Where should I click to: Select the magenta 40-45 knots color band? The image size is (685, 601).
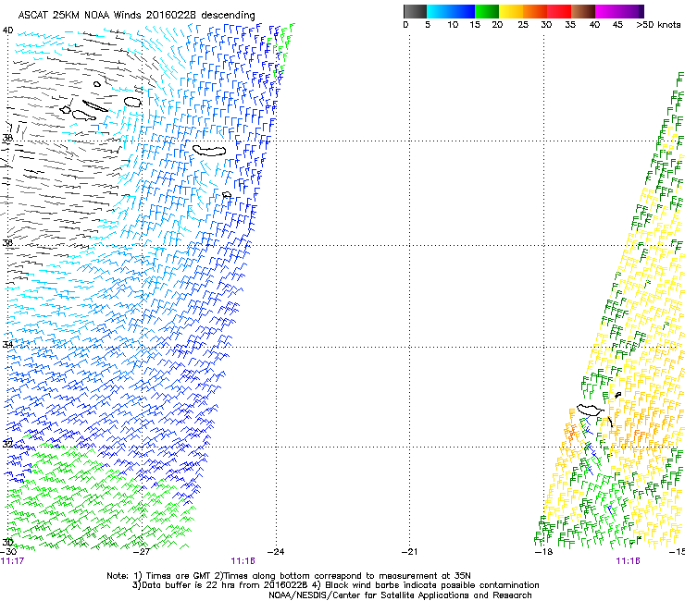tap(607, 11)
